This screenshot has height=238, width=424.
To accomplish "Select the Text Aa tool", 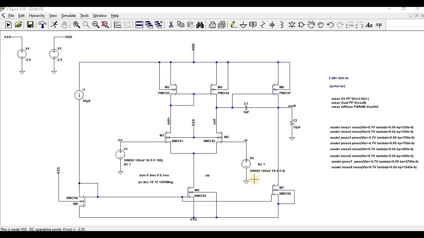I will pyautogui.click(x=369, y=25).
